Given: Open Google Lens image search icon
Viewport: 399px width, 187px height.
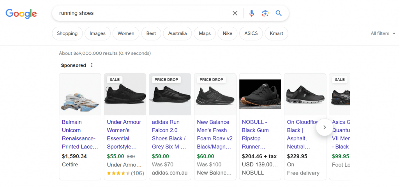Looking at the screenshot, I should (x=265, y=13).
